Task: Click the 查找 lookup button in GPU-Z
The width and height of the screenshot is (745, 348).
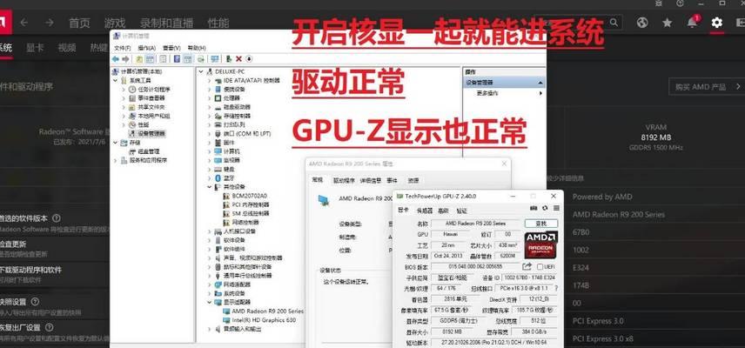Action: (541, 223)
